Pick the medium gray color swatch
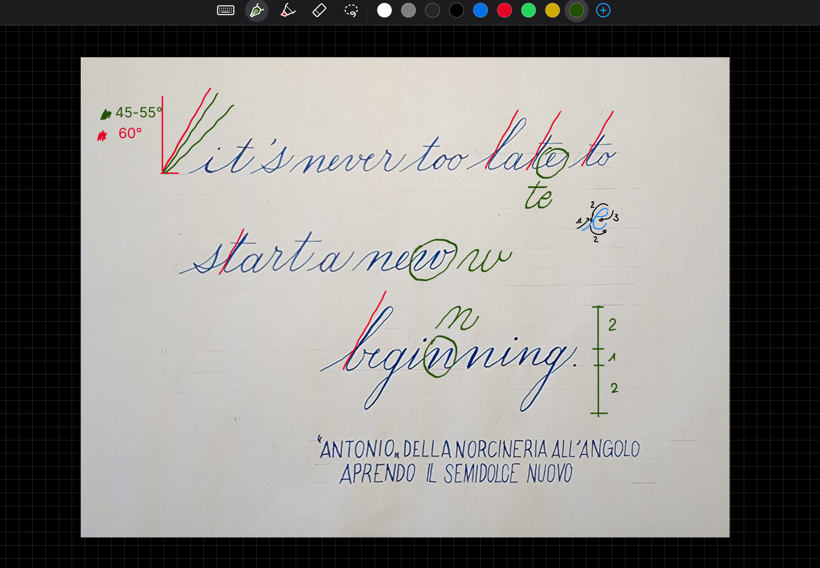820x568 pixels. coord(408,10)
